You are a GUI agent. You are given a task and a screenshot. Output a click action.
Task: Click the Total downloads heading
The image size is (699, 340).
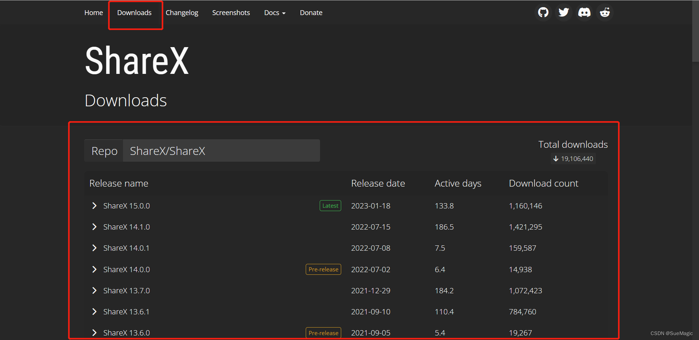pyautogui.click(x=573, y=144)
